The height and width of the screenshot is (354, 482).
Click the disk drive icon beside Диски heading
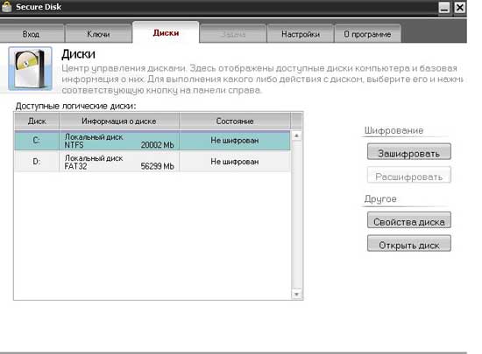[30, 69]
